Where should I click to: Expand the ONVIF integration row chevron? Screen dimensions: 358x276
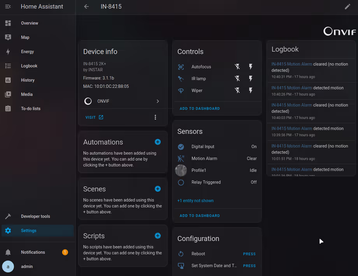[x=158, y=101]
